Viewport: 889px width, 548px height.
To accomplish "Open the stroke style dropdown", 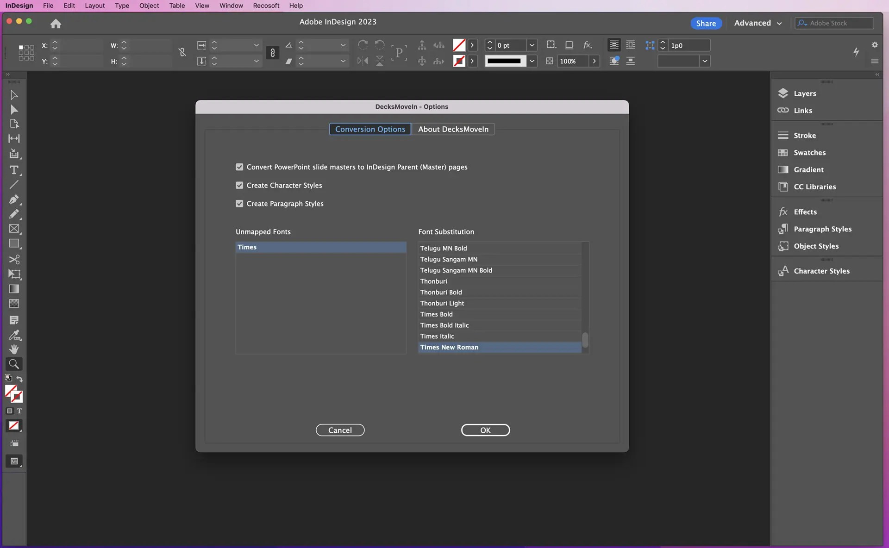I will click(532, 61).
